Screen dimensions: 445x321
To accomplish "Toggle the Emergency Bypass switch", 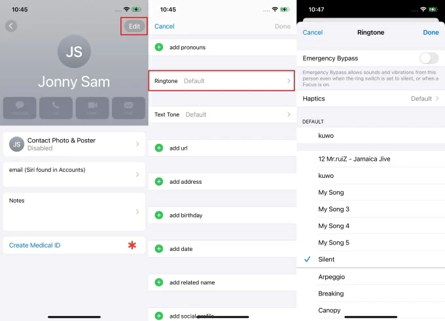I will 429,58.
